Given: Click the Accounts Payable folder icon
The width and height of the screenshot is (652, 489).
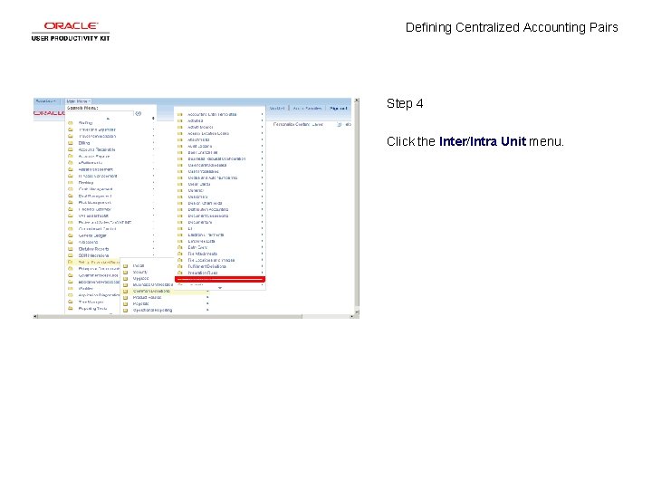Looking at the screenshot, I should coord(71,156).
